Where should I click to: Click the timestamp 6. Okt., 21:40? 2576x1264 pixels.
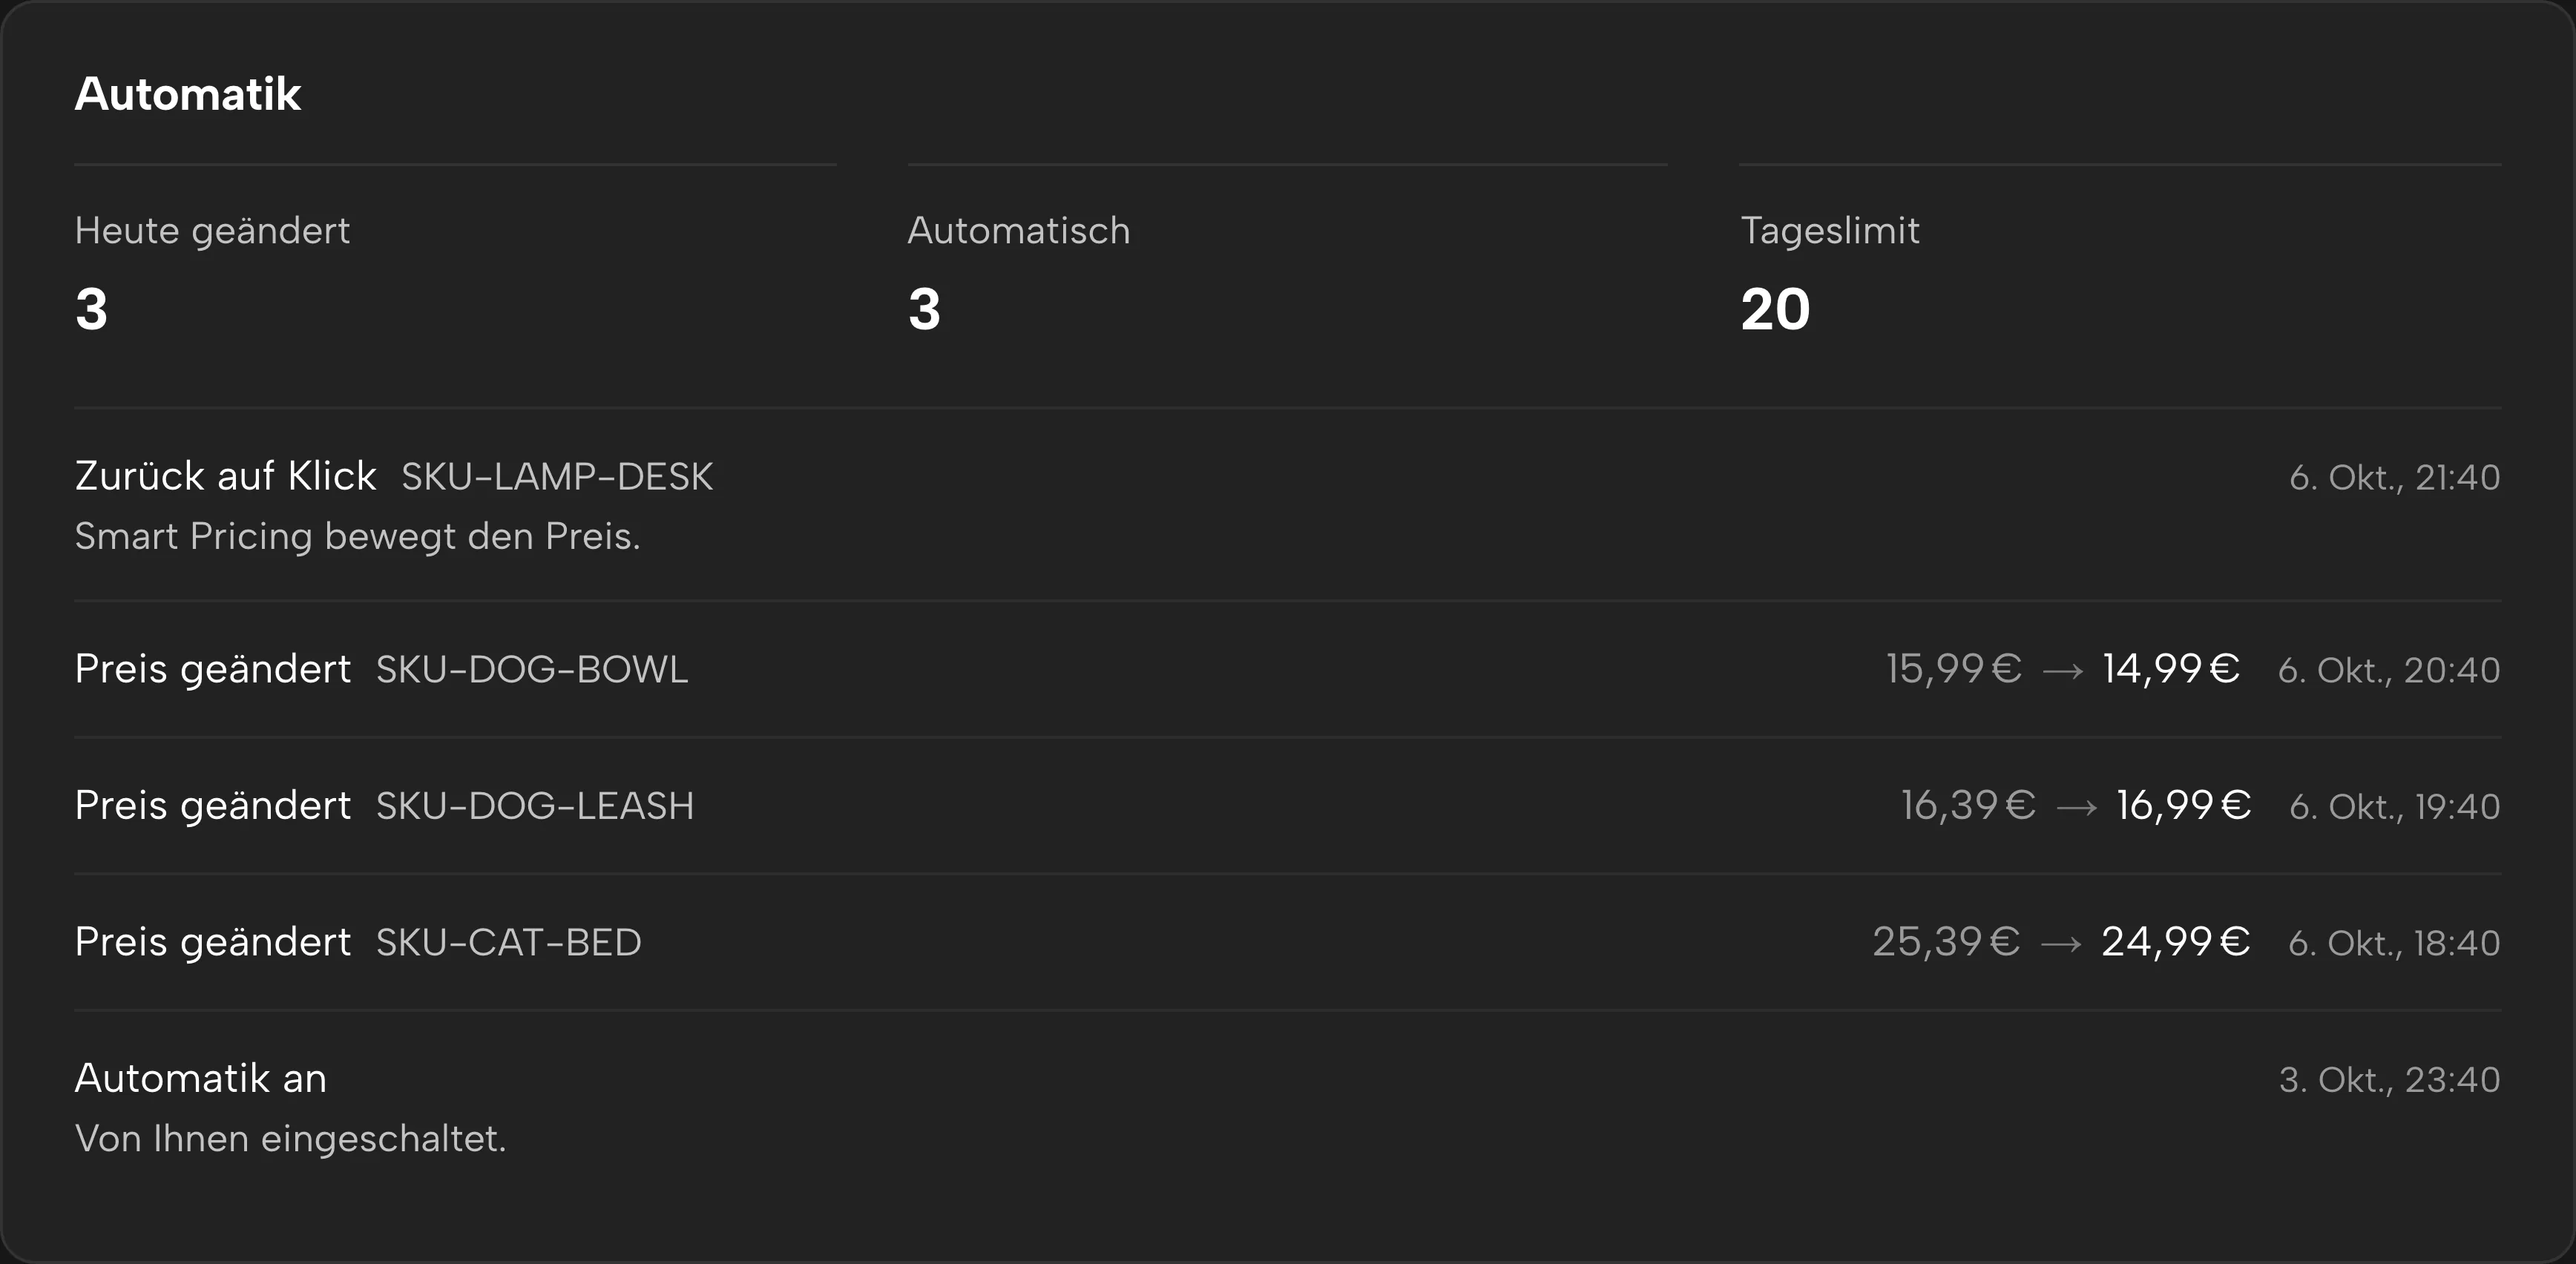(x=2395, y=478)
